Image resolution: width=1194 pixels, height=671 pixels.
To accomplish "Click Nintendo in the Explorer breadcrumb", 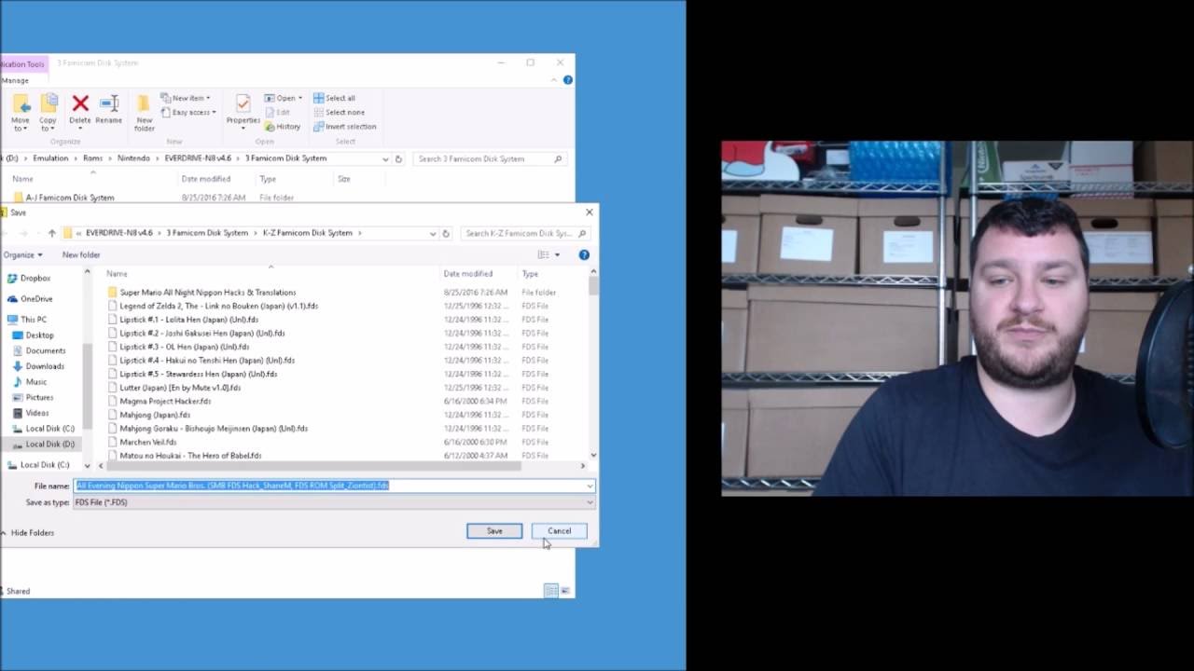I will [x=133, y=158].
